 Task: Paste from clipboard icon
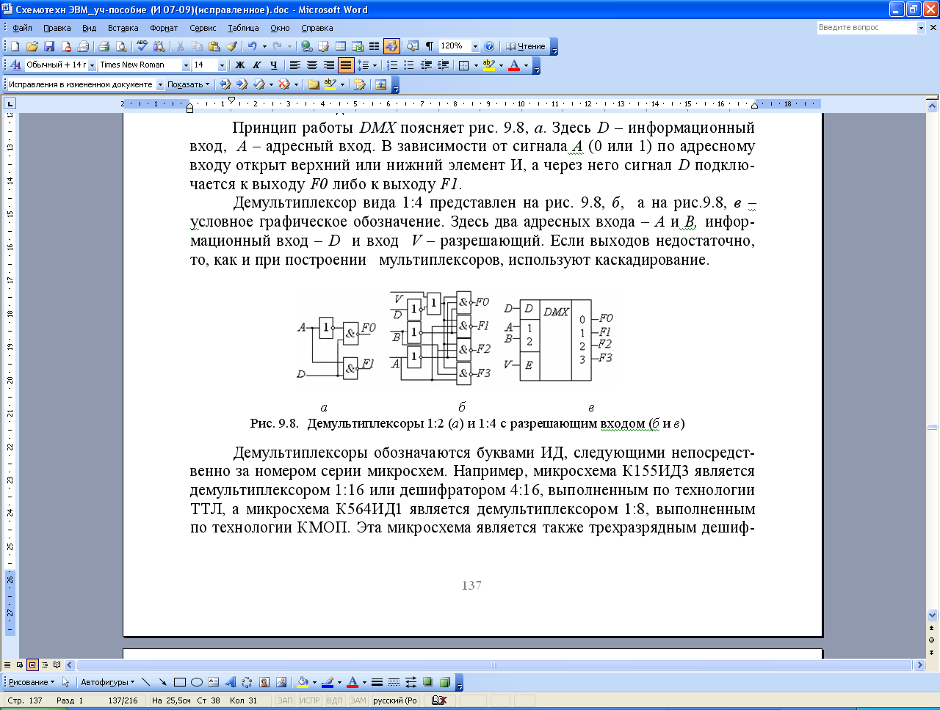214,46
